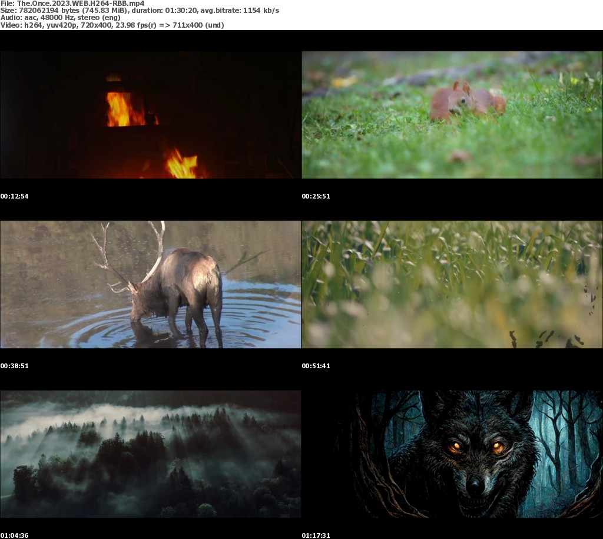Open the elk drinking water thumbnail
Screen dimensions: 603x539
150,285
